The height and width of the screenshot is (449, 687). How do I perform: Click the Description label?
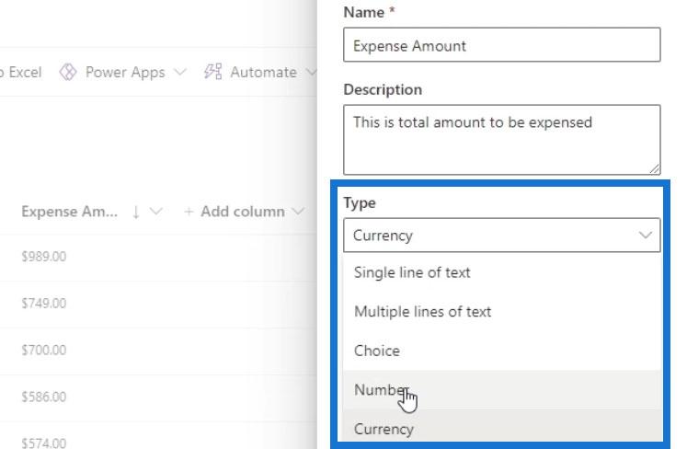pos(383,90)
